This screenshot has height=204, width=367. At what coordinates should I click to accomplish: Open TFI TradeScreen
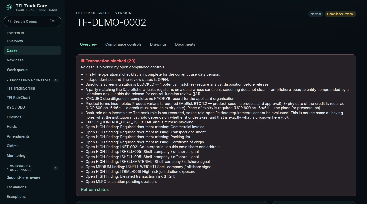[x=32, y=88]
